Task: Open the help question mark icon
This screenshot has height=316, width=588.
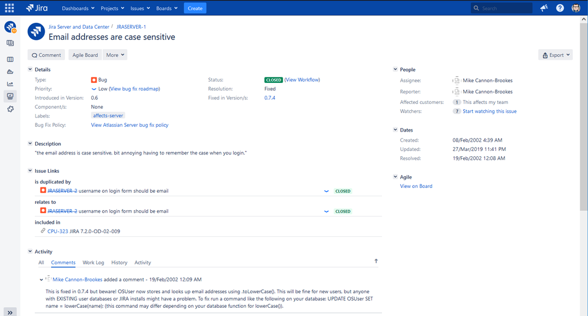Action: click(x=560, y=8)
